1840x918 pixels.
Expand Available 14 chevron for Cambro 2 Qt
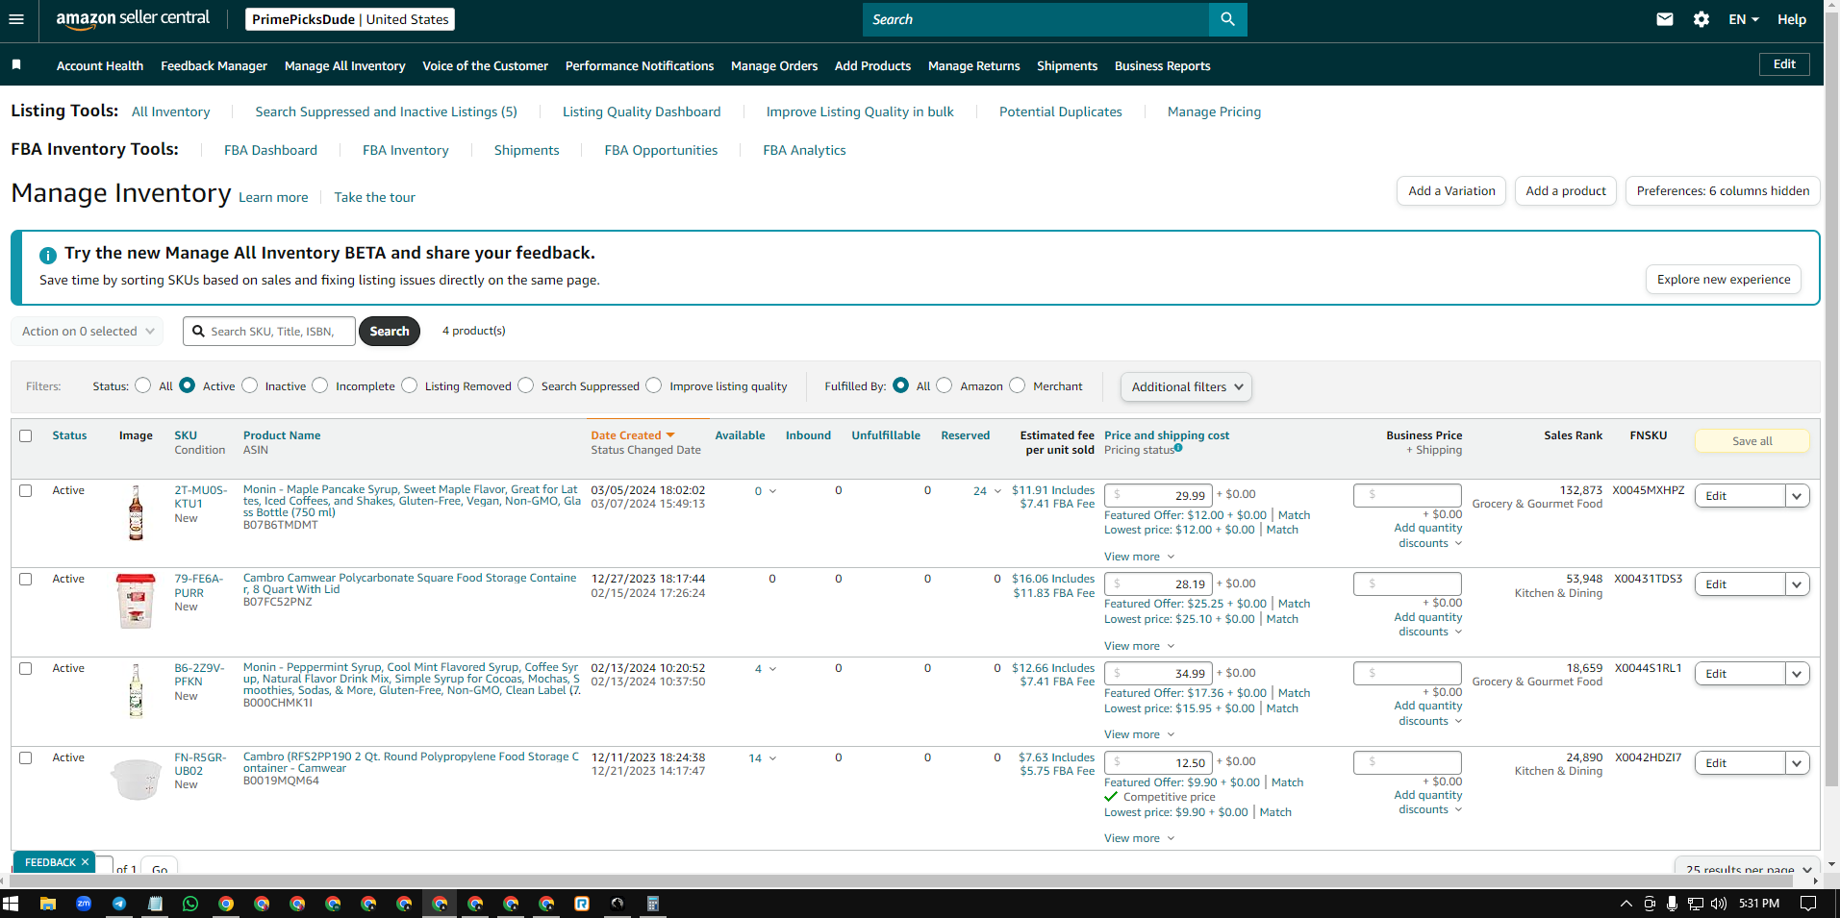click(772, 758)
